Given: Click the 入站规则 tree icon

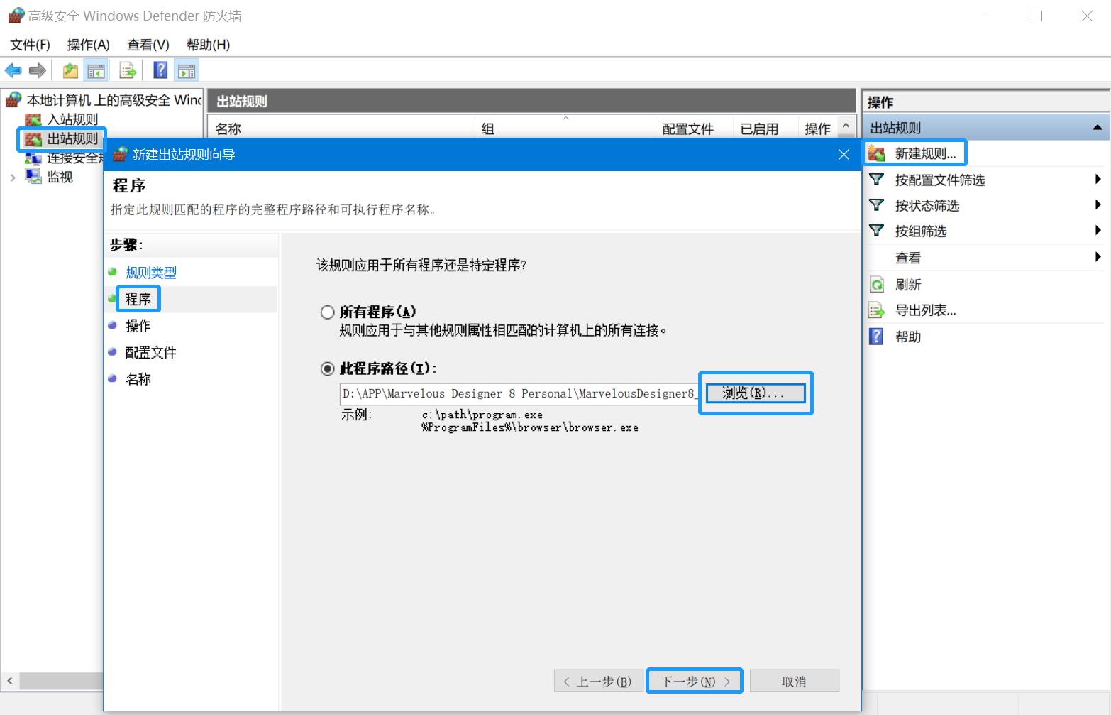Looking at the screenshot, I should pos(33,119).
